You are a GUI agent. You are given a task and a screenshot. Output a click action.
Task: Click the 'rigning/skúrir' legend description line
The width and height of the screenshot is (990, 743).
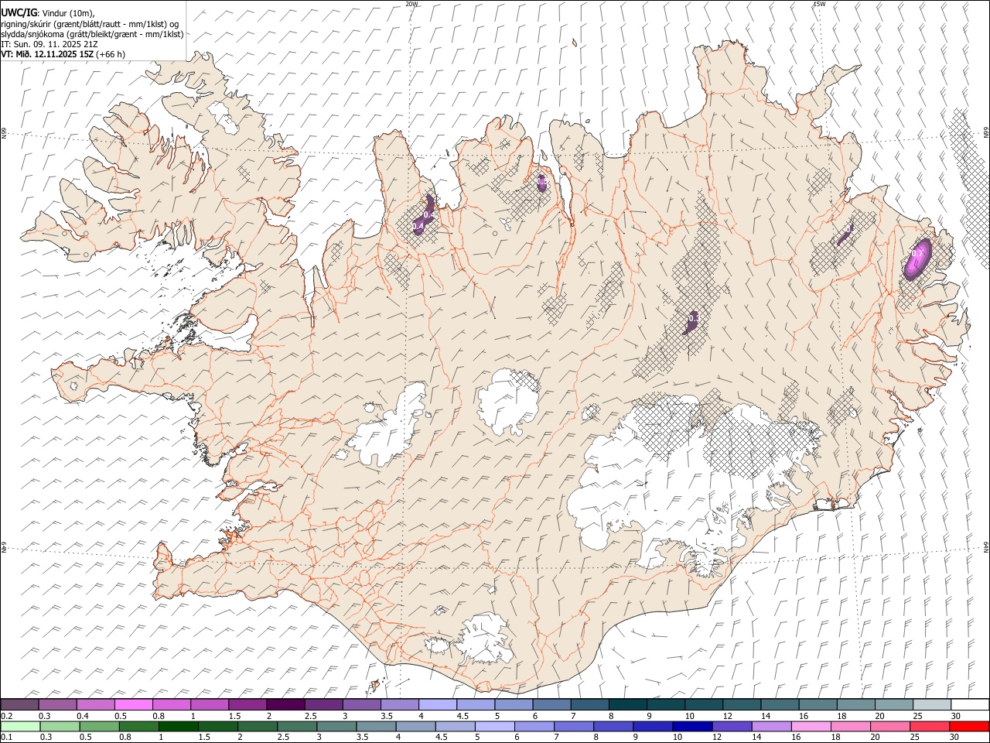pos(90,24)
